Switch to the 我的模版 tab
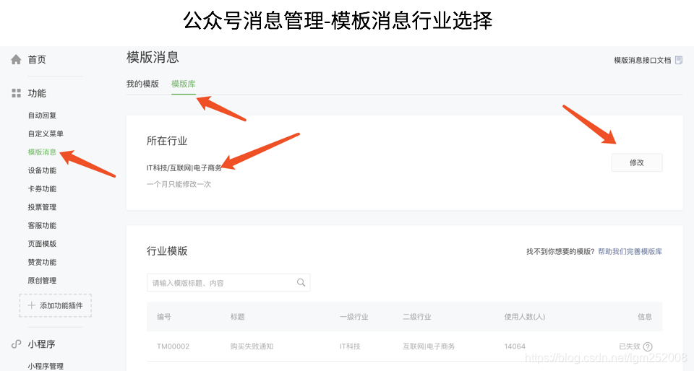This screenshot has height=371, width=694. 142,84
